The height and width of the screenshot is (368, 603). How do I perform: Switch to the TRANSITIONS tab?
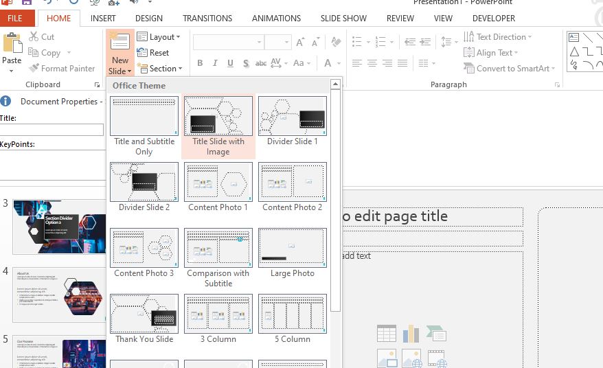tap(207, 19)
